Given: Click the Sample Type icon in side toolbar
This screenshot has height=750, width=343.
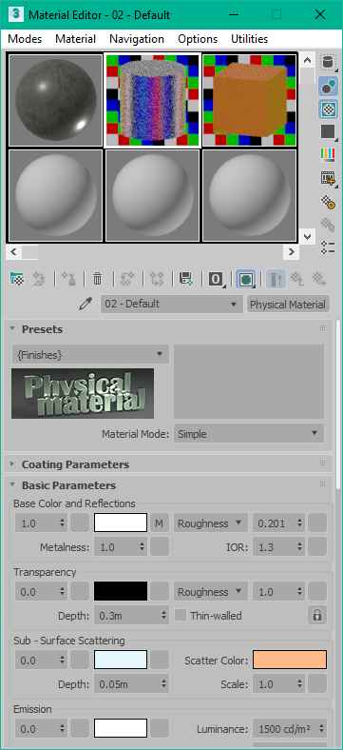Looking at the screenshot, I should [x=328, y=63].
